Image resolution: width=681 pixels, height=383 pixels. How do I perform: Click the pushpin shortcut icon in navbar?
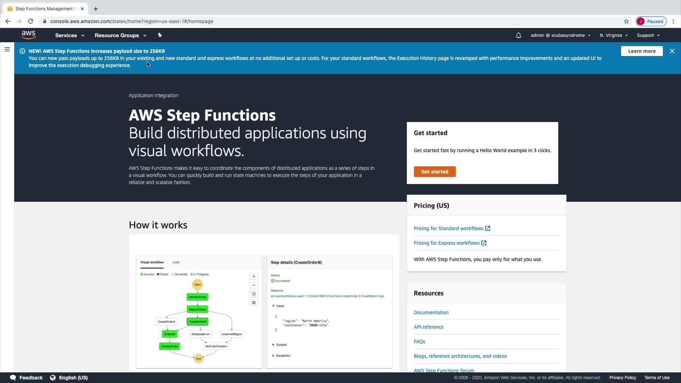click(x=159, y=35)
